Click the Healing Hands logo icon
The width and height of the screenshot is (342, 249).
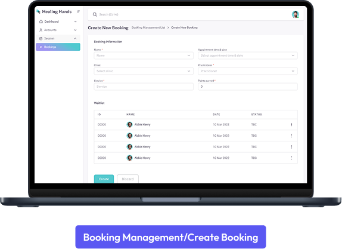38,11
